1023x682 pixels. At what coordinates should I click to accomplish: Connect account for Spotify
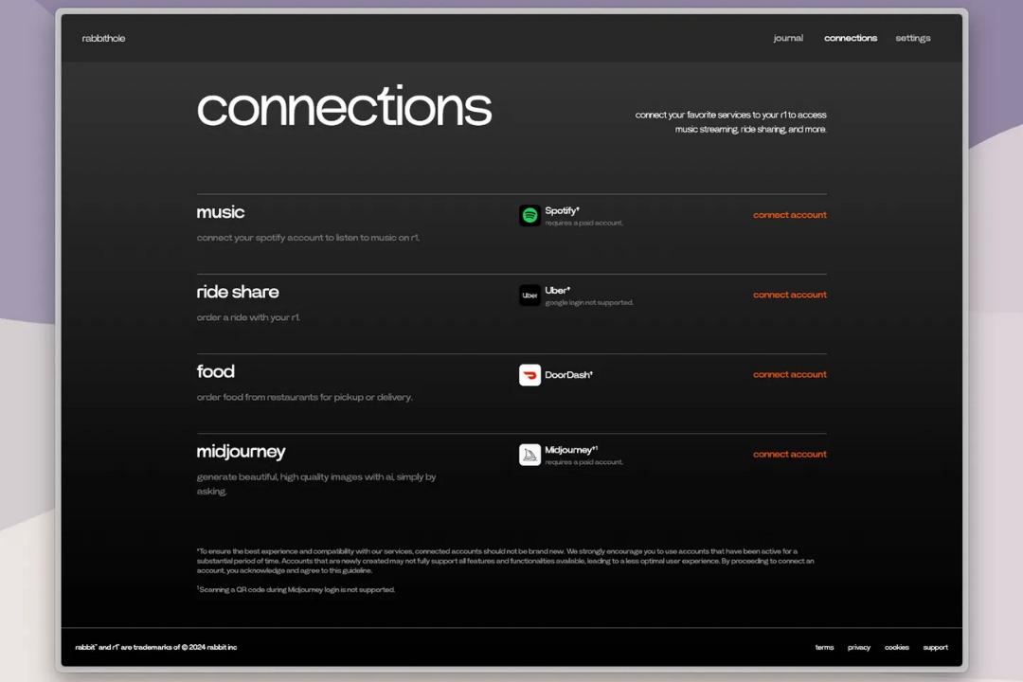tap(789, 215)
